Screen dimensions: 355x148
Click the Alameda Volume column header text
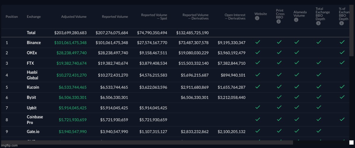(x=300, y=14)
